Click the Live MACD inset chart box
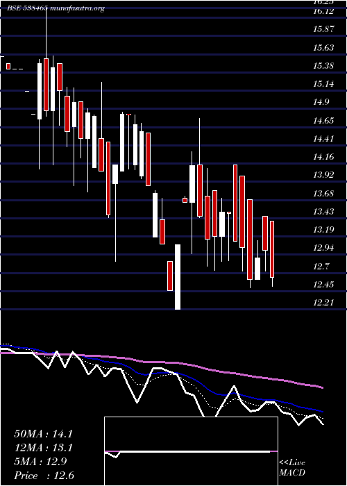 pyautogui.click(x=191, y=451)
